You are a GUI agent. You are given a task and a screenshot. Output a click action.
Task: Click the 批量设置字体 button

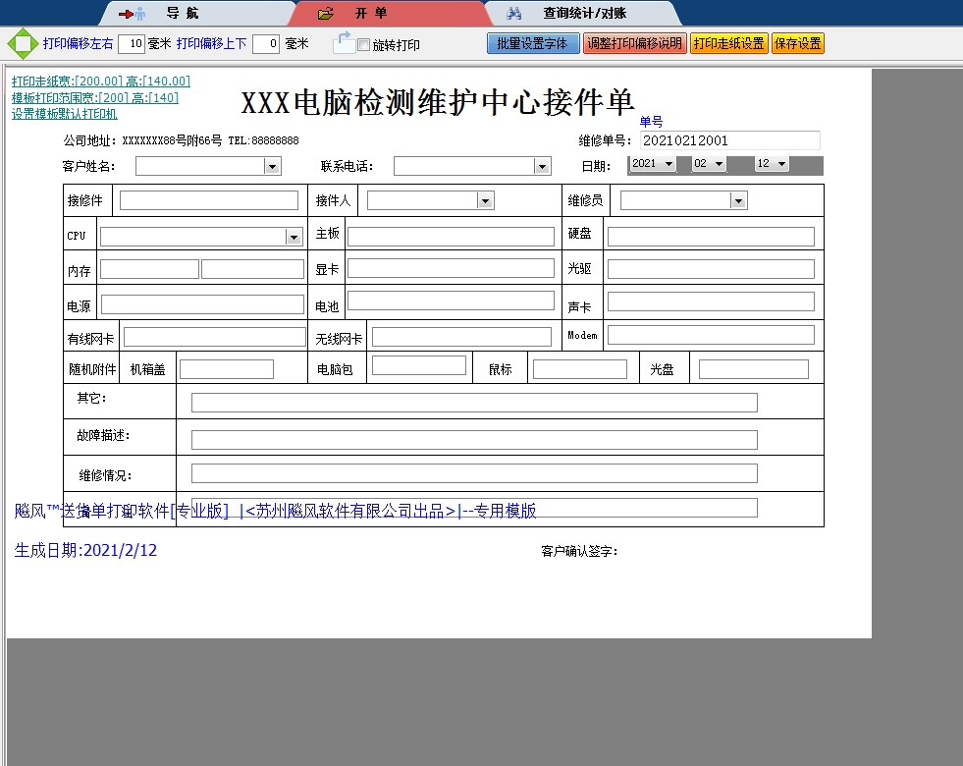[x=533, y=43]
